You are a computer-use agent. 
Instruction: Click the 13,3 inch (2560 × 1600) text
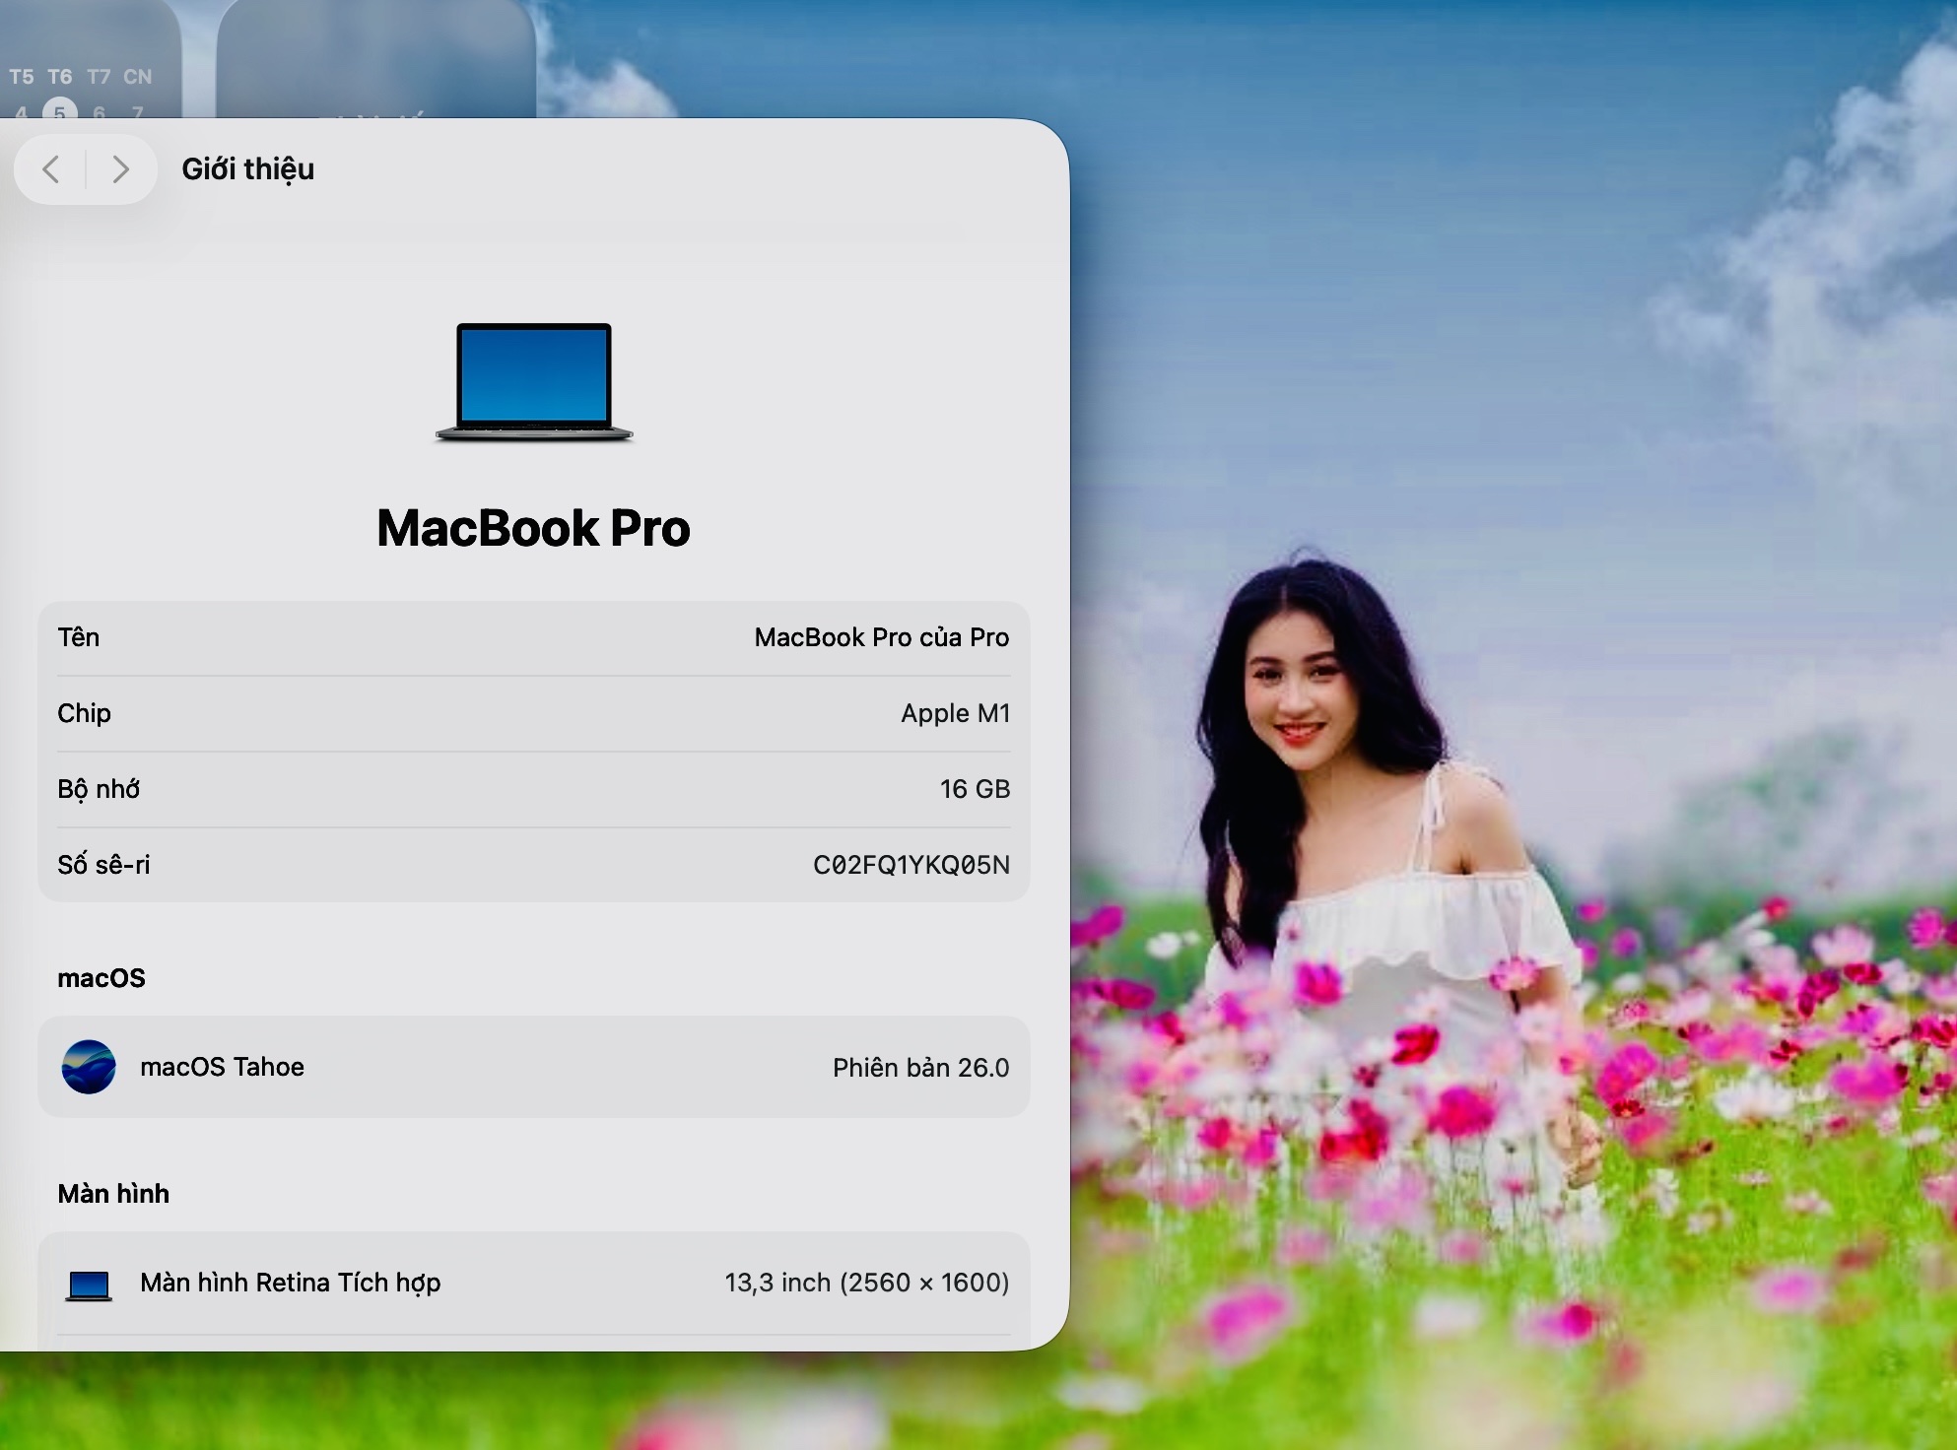tap(866, 1283)
